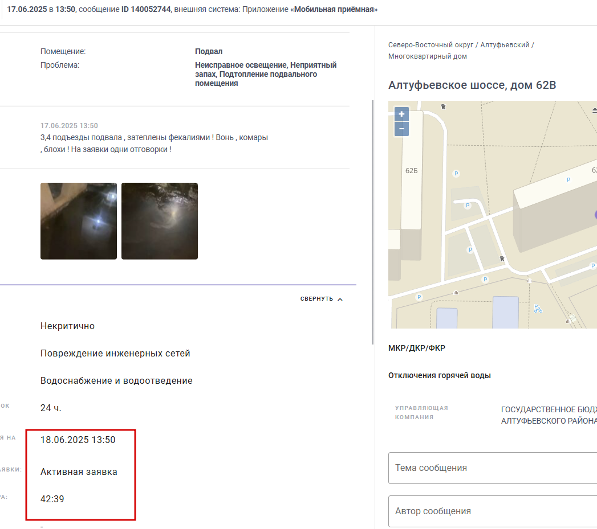Click the 24 ч. deadline value
This screenshot has height=529, width=597.
pos(51,408)
